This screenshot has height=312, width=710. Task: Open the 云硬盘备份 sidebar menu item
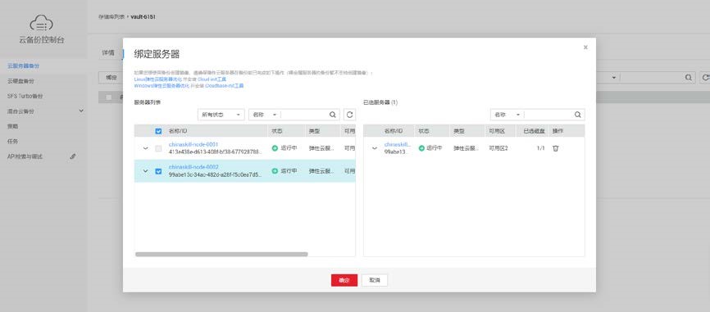(20, 81)
